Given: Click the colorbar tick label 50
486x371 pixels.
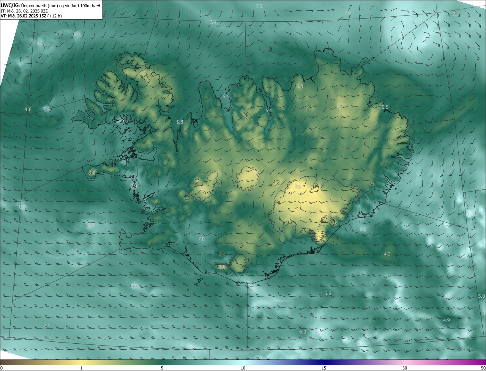Looking at the screenshot, I should pos(483,368).
